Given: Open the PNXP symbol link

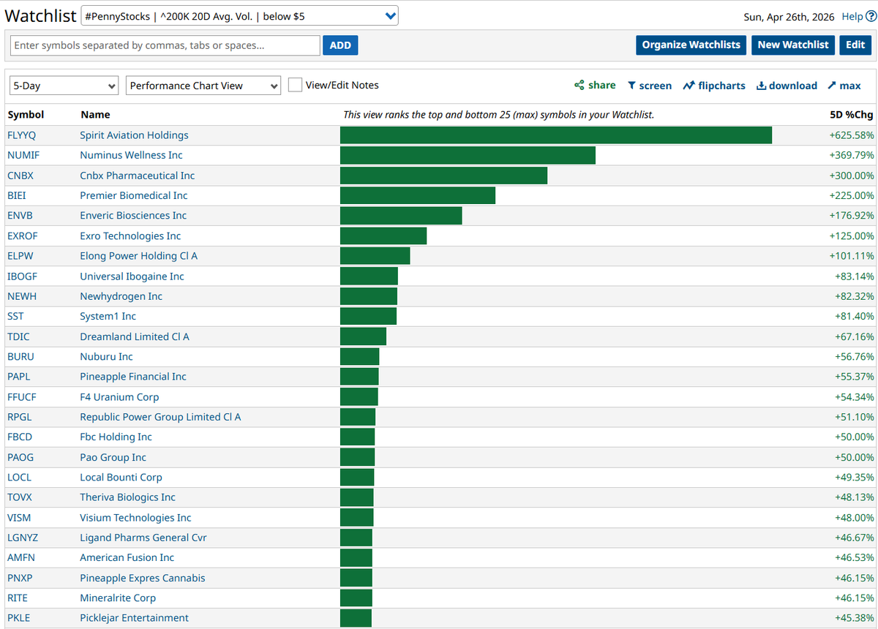Looking at the screenshot, I should tap(20, 578).
